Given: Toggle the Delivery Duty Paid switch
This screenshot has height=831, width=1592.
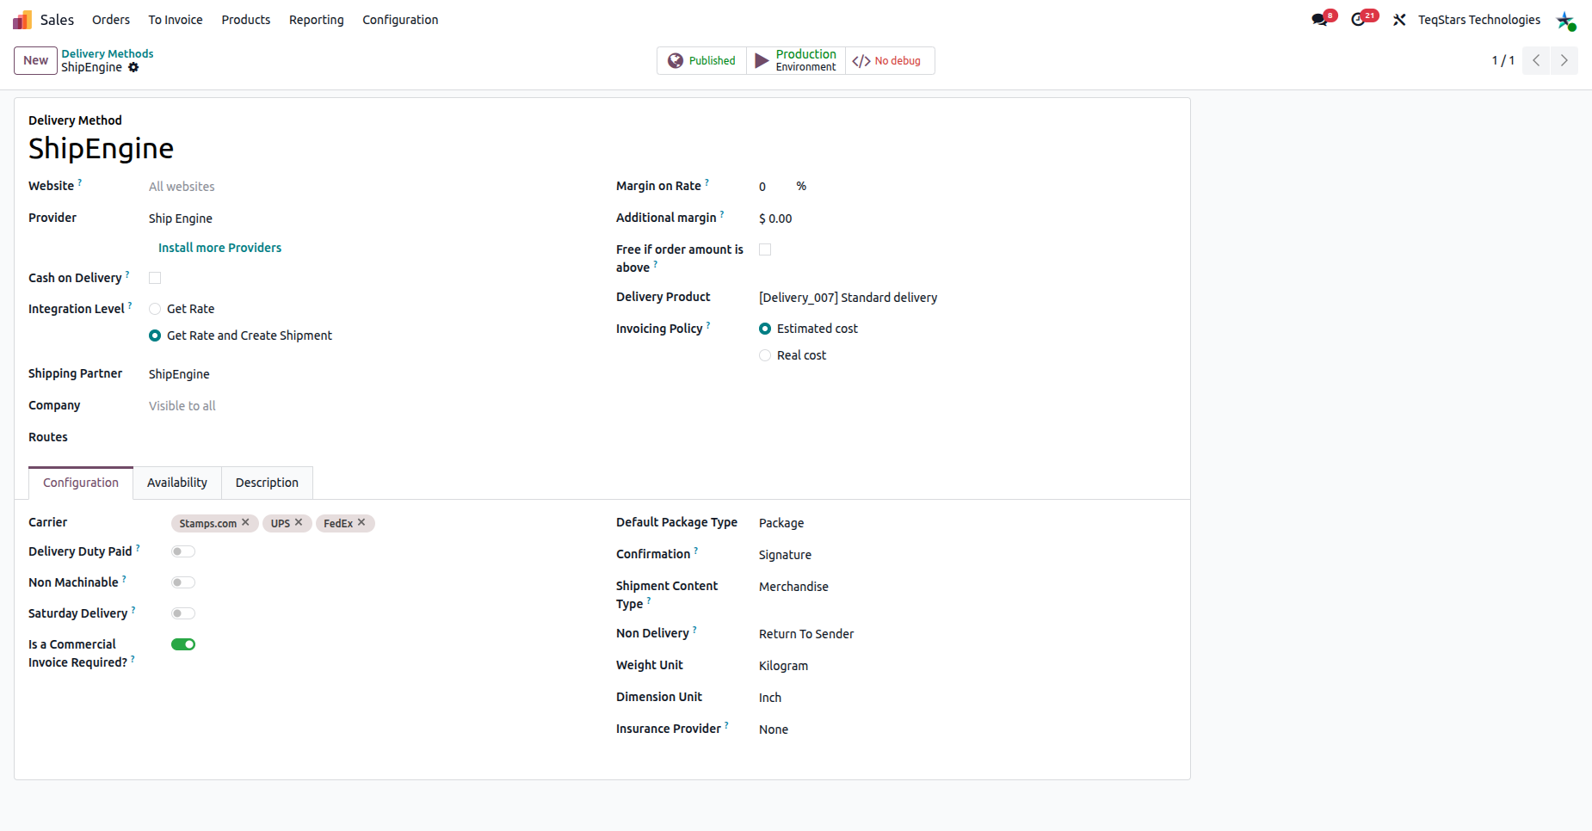Looking at the screenshot, I should coord(183,551).
